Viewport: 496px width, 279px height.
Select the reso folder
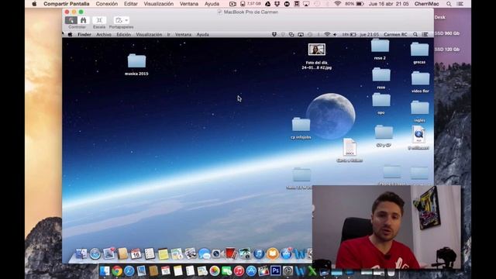tap(381, 78)
